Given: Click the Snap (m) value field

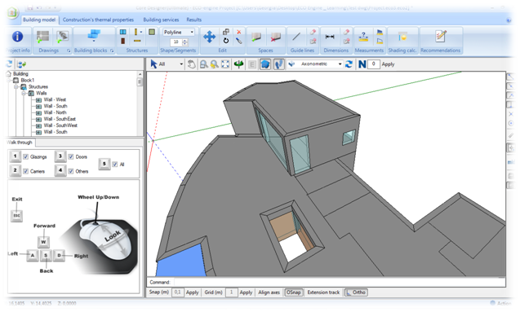Looking at the screenshot, I should click(177, 292).
